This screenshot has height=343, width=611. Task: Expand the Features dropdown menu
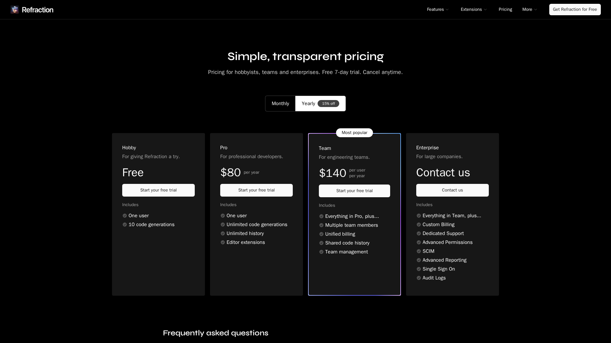[x=438, y=10]
